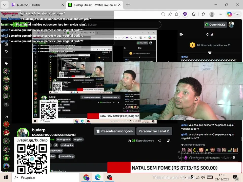This screenshot has height=182, width=243.
Task: Click the viewer list person icon
Action: pos(168,141)
